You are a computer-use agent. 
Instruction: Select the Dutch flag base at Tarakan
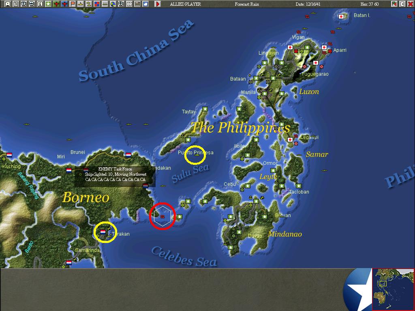103,232
